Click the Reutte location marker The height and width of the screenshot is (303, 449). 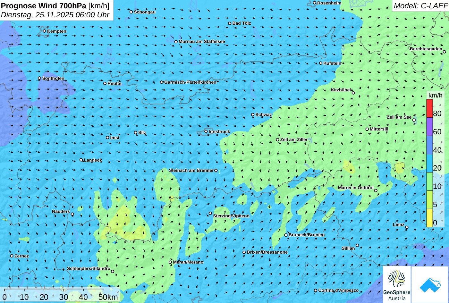(105, 83)
